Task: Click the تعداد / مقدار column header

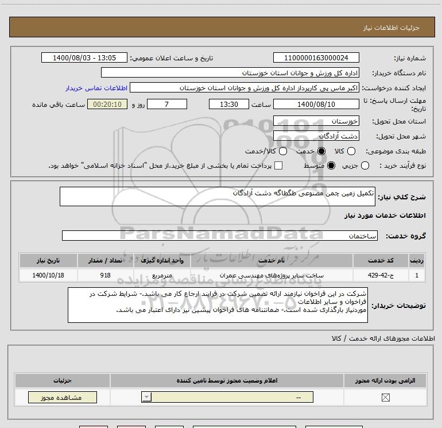Action: 105,260
